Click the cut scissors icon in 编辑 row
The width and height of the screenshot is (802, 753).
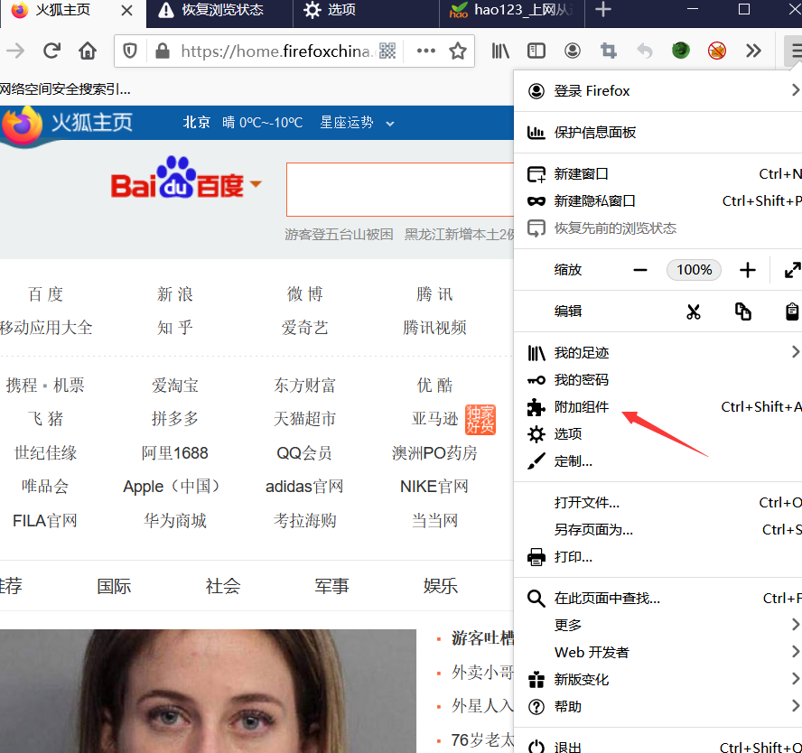pyautogui.click(x=694, y=311)
